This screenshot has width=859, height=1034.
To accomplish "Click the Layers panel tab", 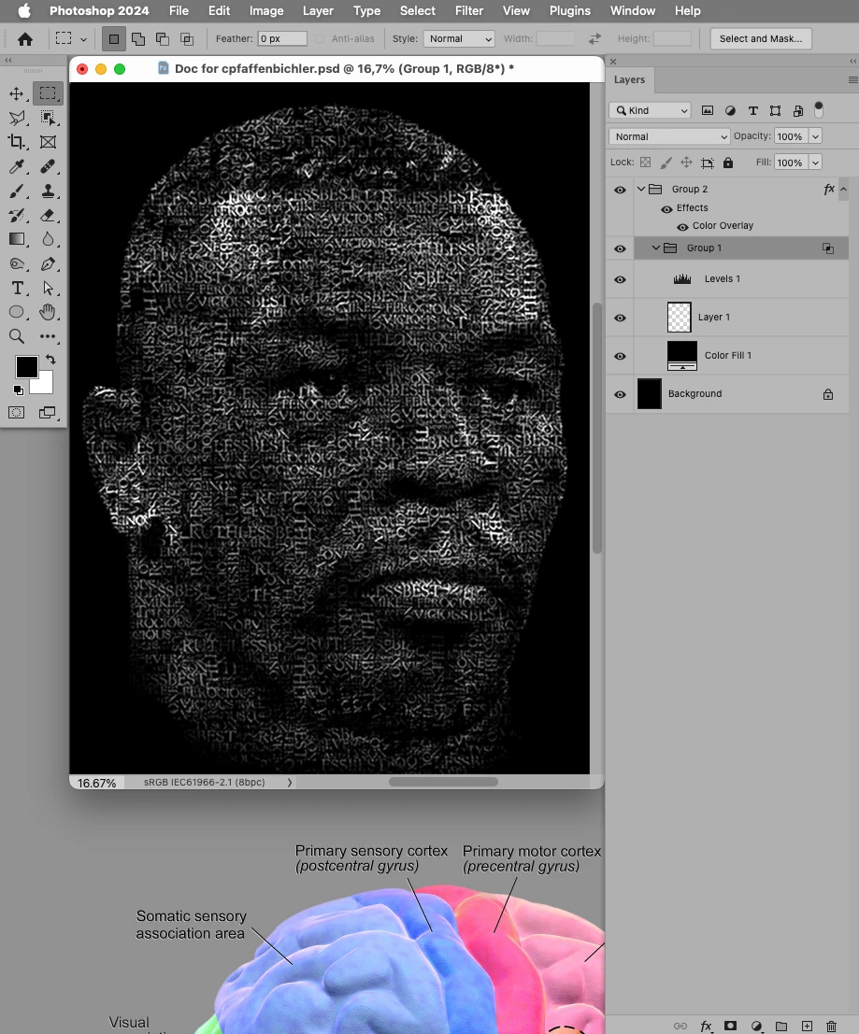I will coord(629,79).
